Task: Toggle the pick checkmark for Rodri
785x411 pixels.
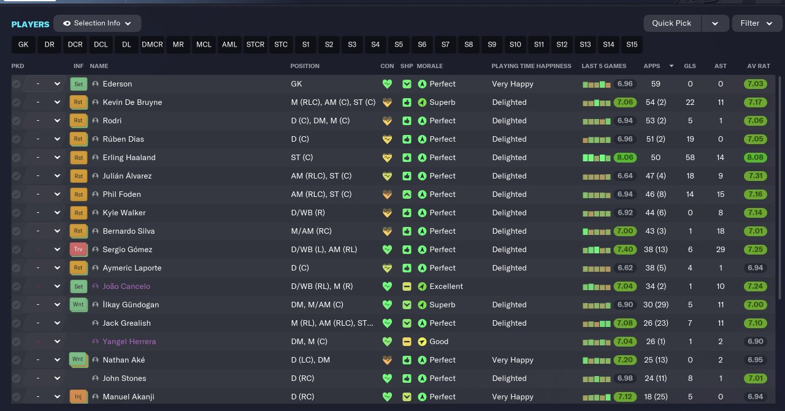Action: click(16, 121)
